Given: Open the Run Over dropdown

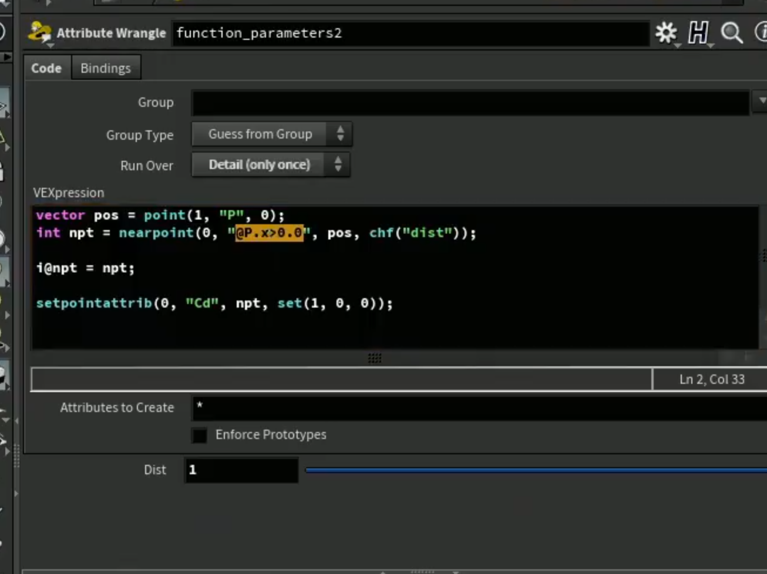Looking at the screenshot, I should [271, 165].
